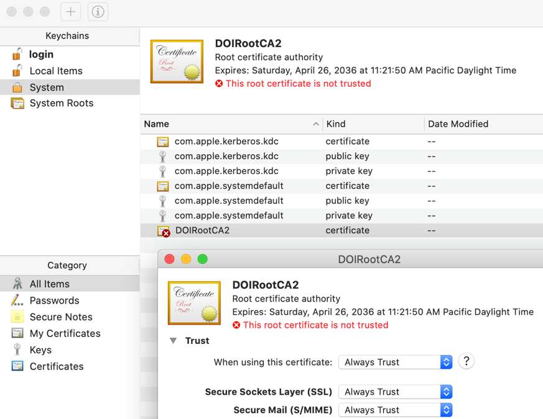Click red error icon in main window header
The height and width of the screenshot is (419, 543).
pos(219,84)
